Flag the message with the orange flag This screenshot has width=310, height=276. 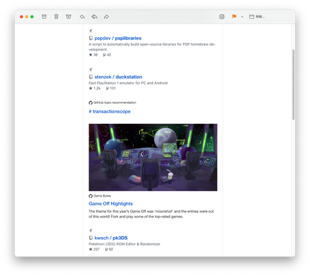(234, 17)
